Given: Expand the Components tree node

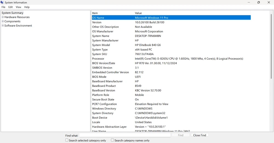Looking at the screenshot, I should 3,21.
